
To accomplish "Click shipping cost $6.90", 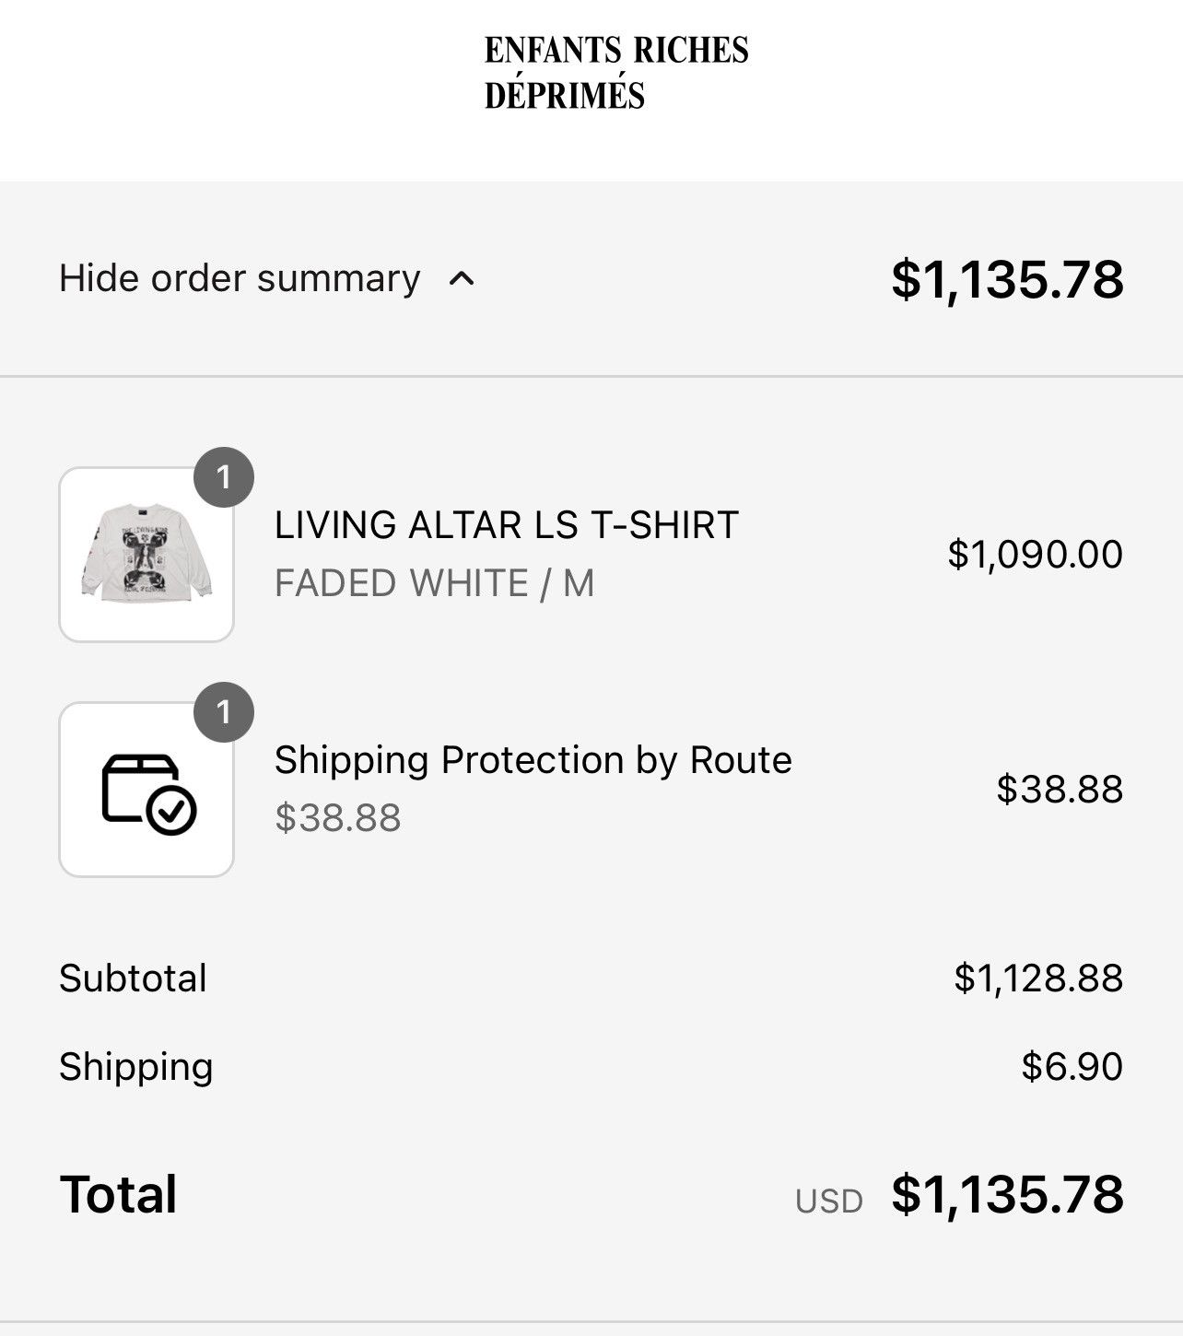I will 1072,1067.
